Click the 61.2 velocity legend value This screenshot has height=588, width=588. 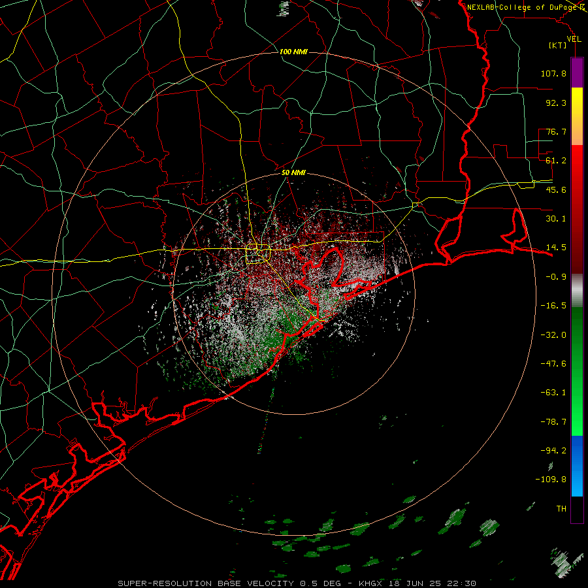point(556,161)
